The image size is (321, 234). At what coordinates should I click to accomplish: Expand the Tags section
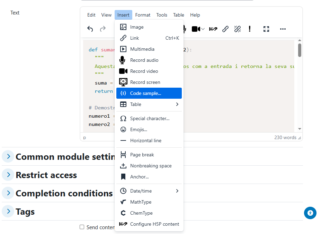point(8,211)
